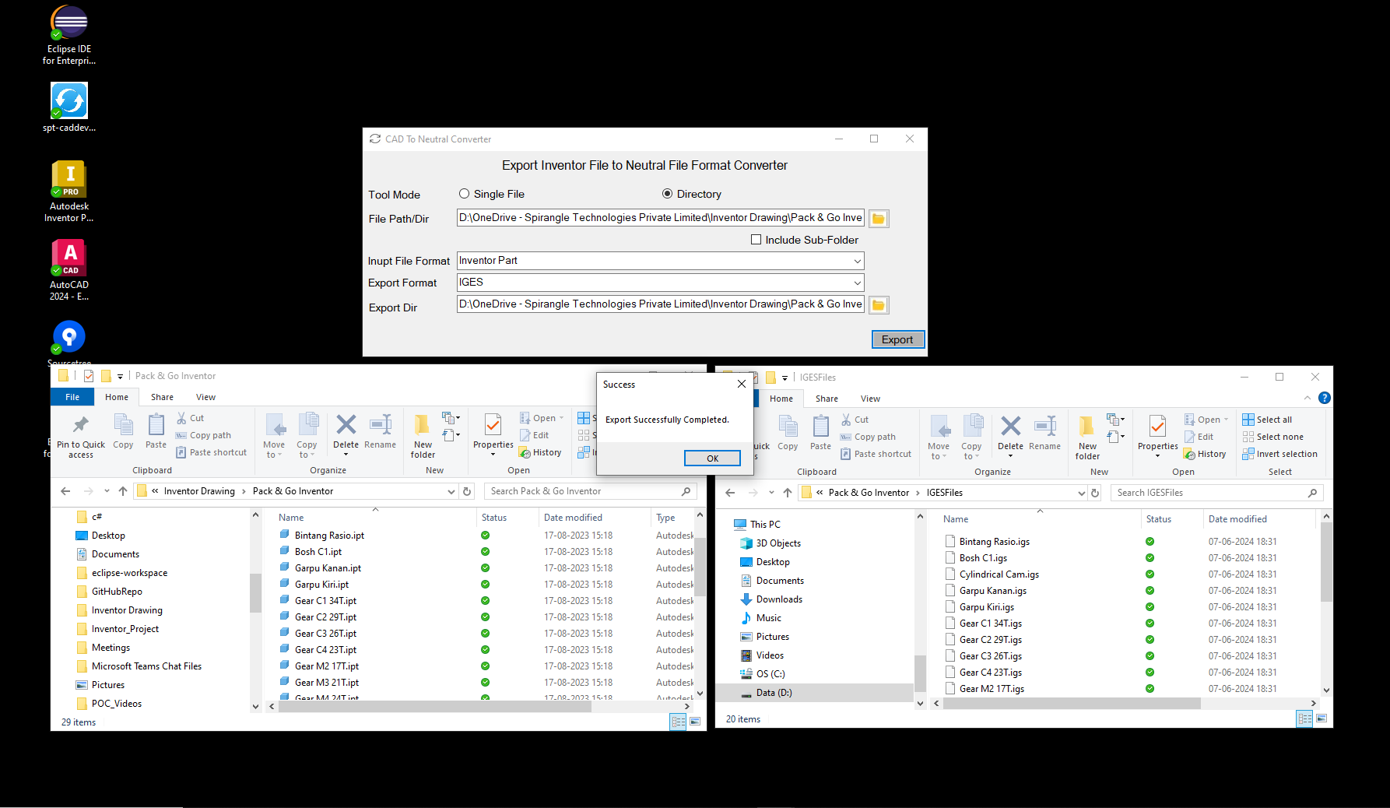
Task: Launch the AutoCAD 2024 desktop icon
Action: click(69, 270)
